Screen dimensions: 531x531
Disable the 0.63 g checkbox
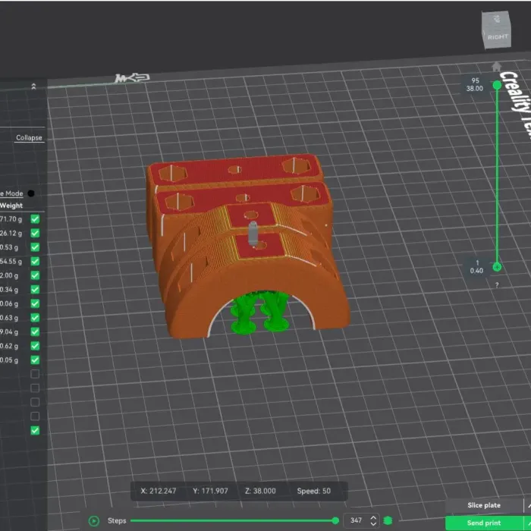(35, 318)
